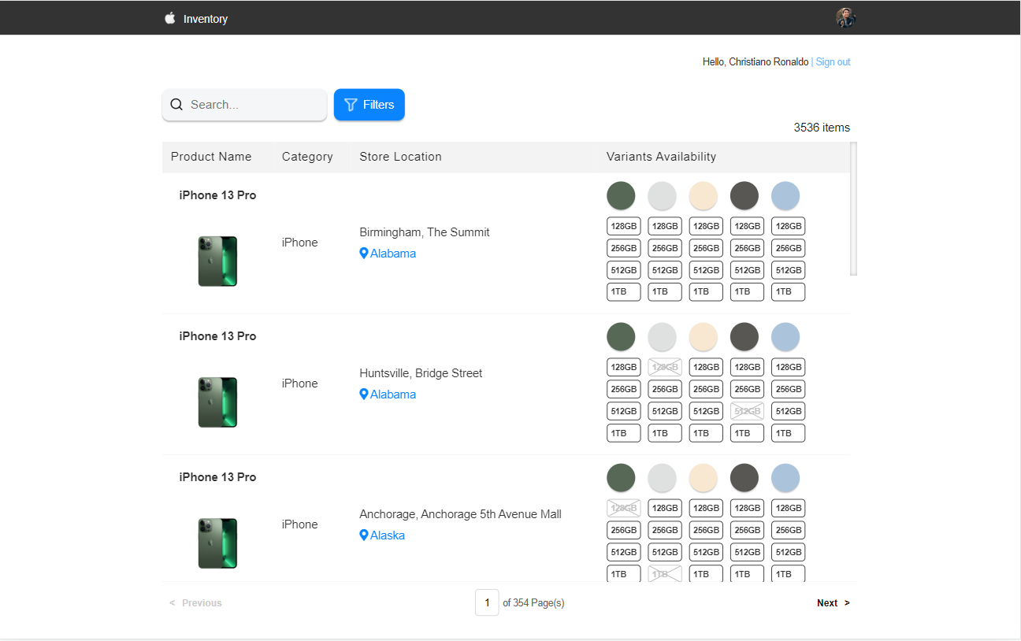Select the green color swatch in Huntsville row
This screenshot has height=641, width=1021.
pyautogui.click(x=621, y=337)
